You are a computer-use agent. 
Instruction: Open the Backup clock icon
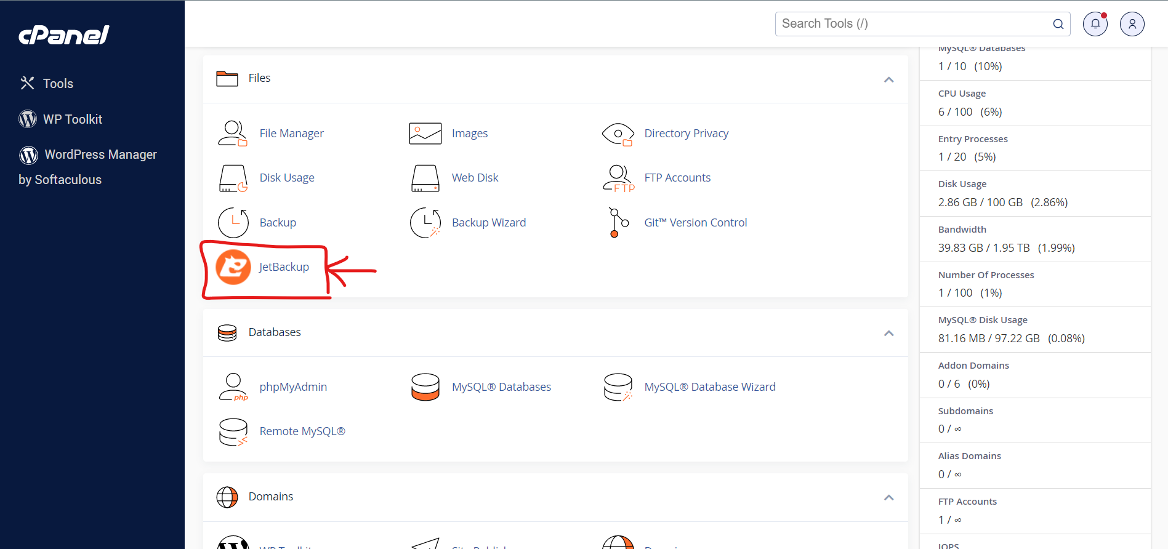tap(233, 222)
